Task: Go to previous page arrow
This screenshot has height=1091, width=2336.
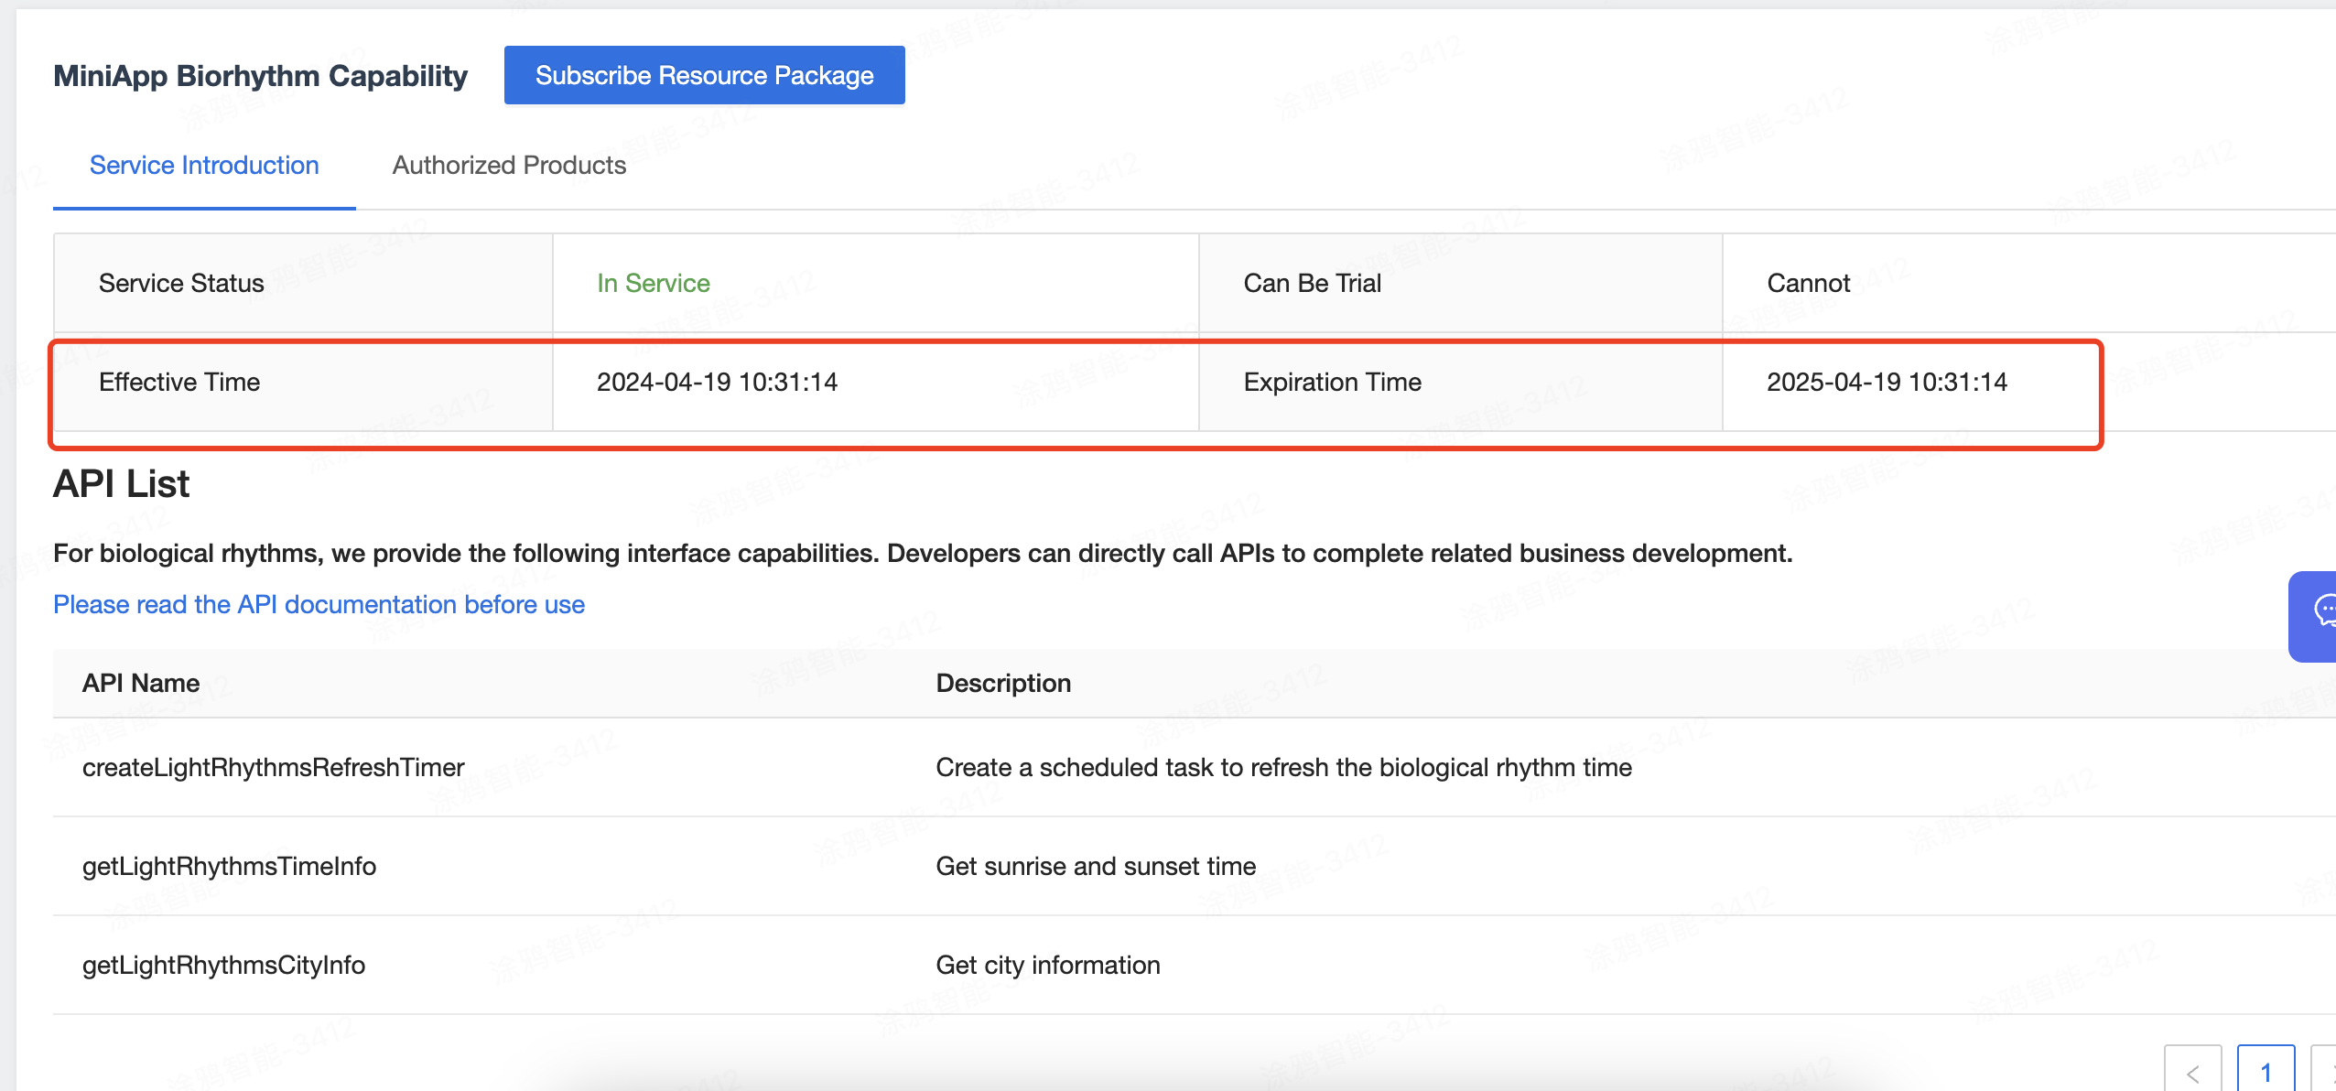Action: coord(2191,1071)
